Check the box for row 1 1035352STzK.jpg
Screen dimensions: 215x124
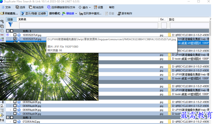click(x=15, y=35)
